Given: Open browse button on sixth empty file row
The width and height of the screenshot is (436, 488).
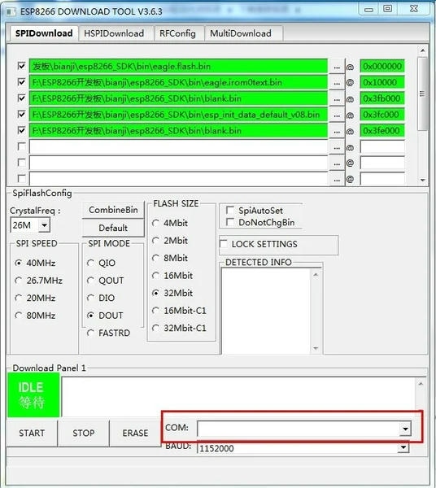Looking at the screenshot, I should point(337,147).
